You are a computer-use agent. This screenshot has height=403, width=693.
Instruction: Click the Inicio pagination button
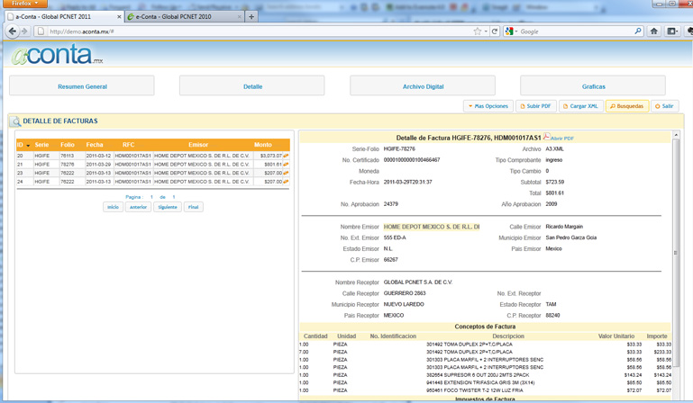(x=114, y=207)
